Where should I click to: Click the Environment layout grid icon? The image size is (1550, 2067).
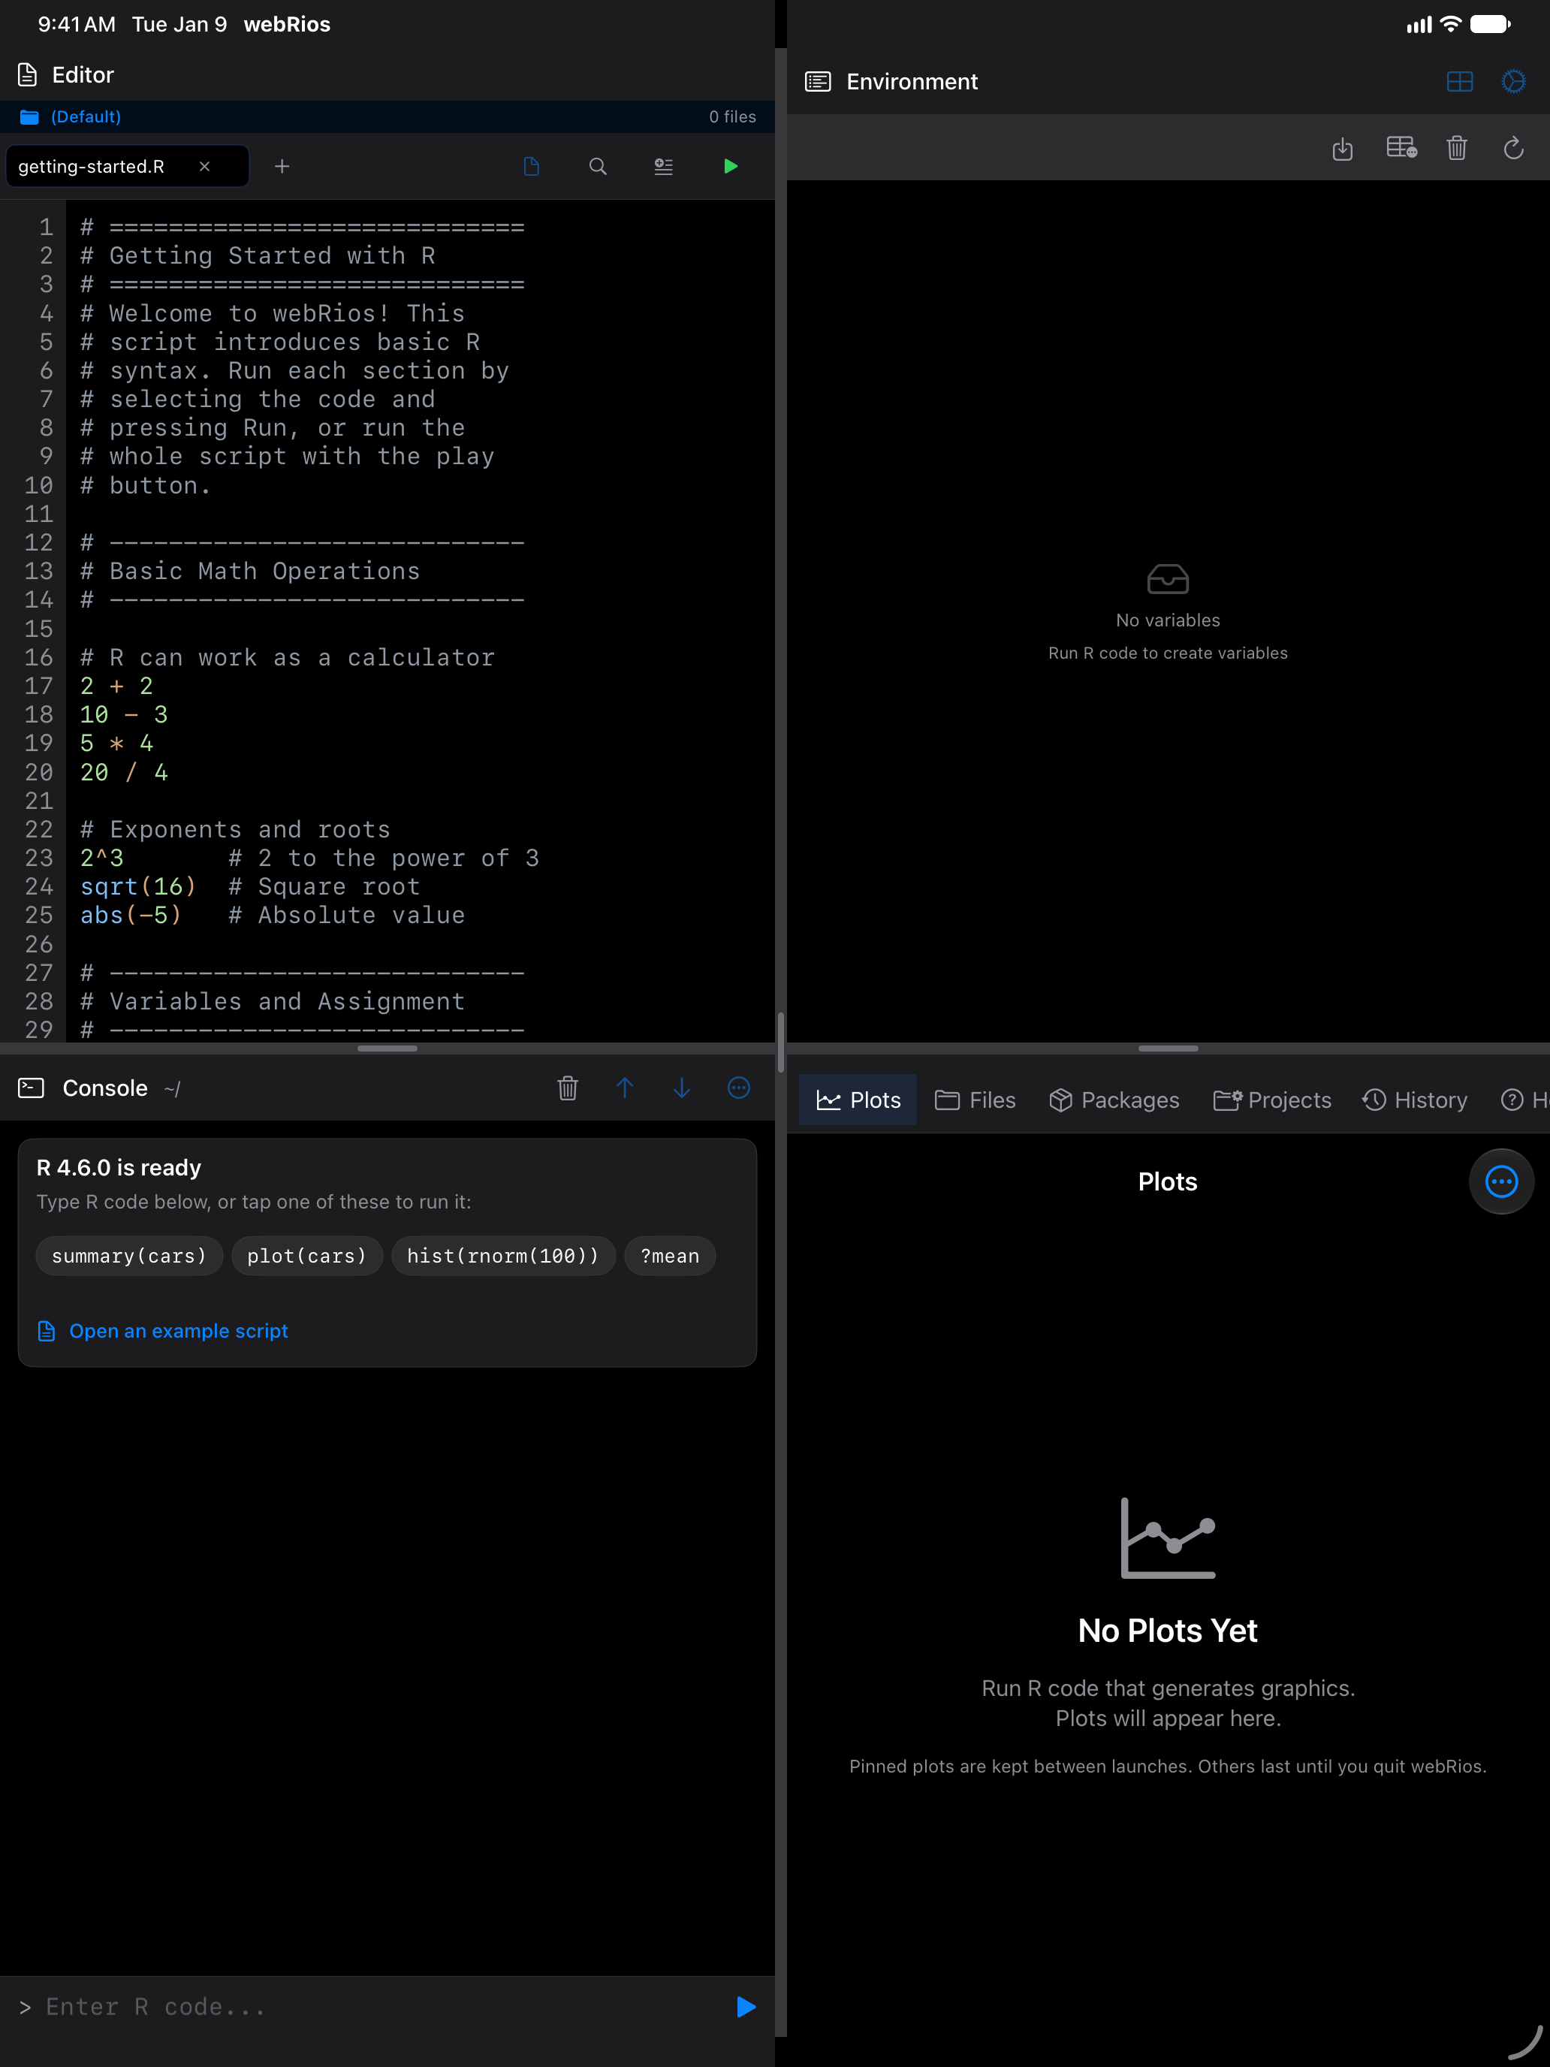coord(1459,82)
